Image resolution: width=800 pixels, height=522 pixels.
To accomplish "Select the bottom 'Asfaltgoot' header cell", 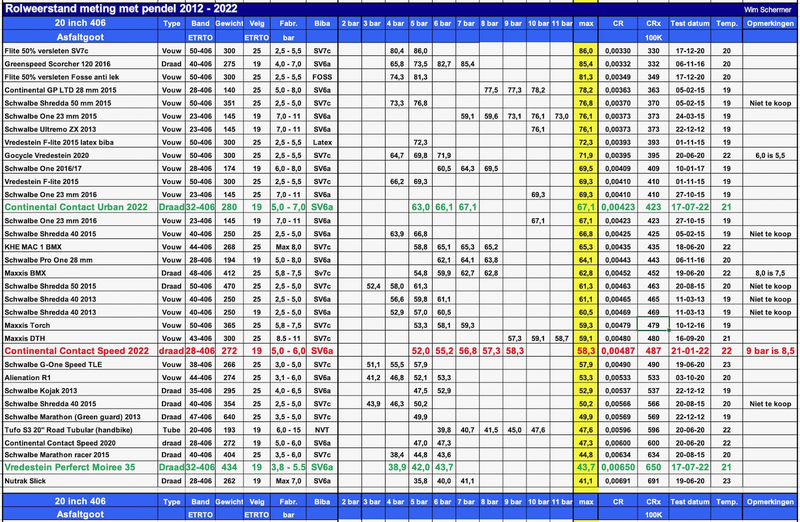I will [x=80, y=514].
